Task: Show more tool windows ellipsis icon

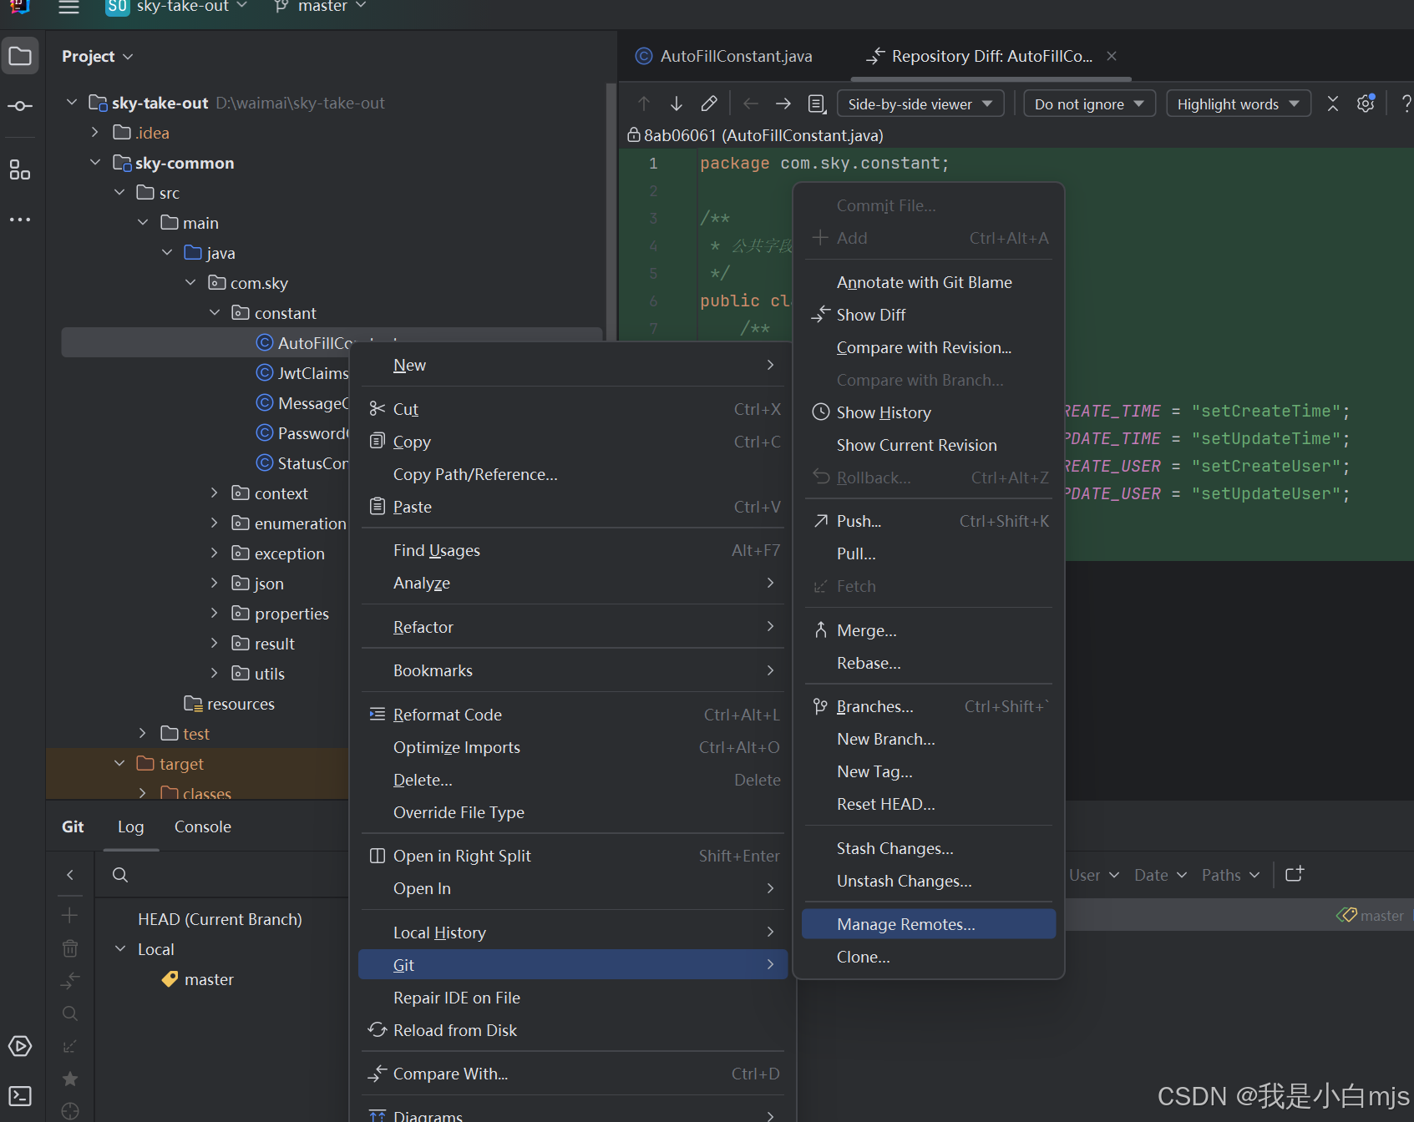Action: click(x=20, y=220)
